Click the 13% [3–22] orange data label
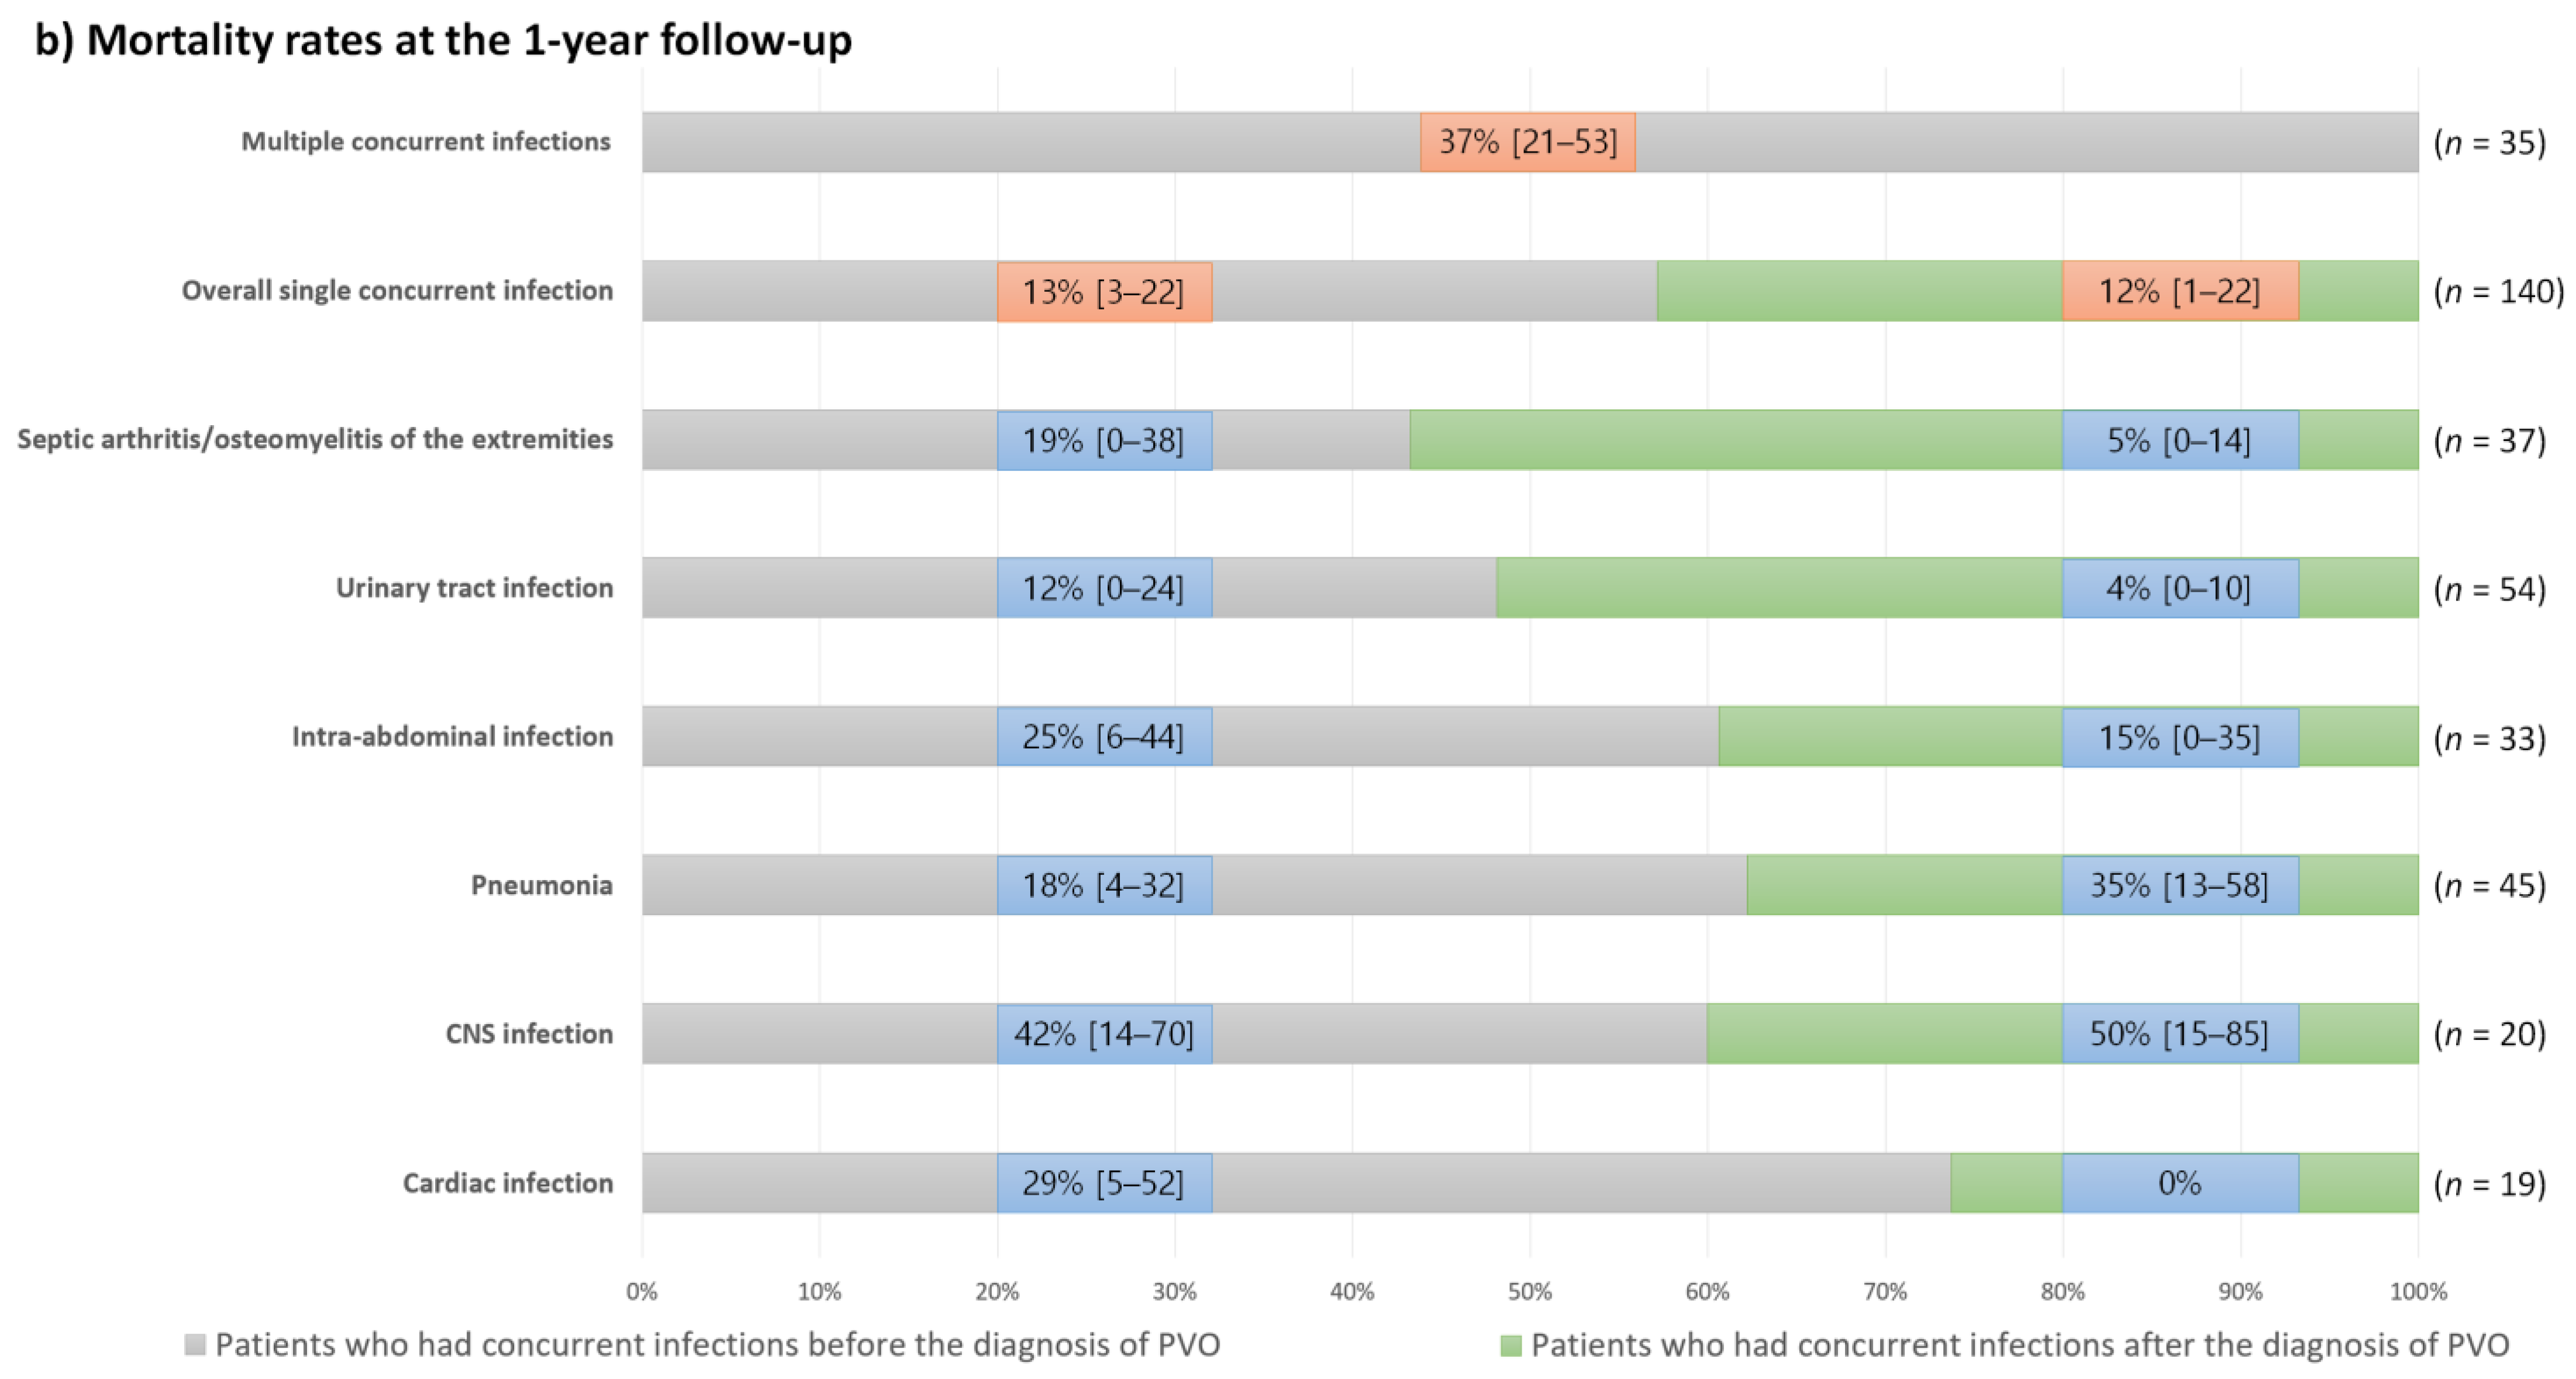2576x1379 pixels. [1104, 292]
